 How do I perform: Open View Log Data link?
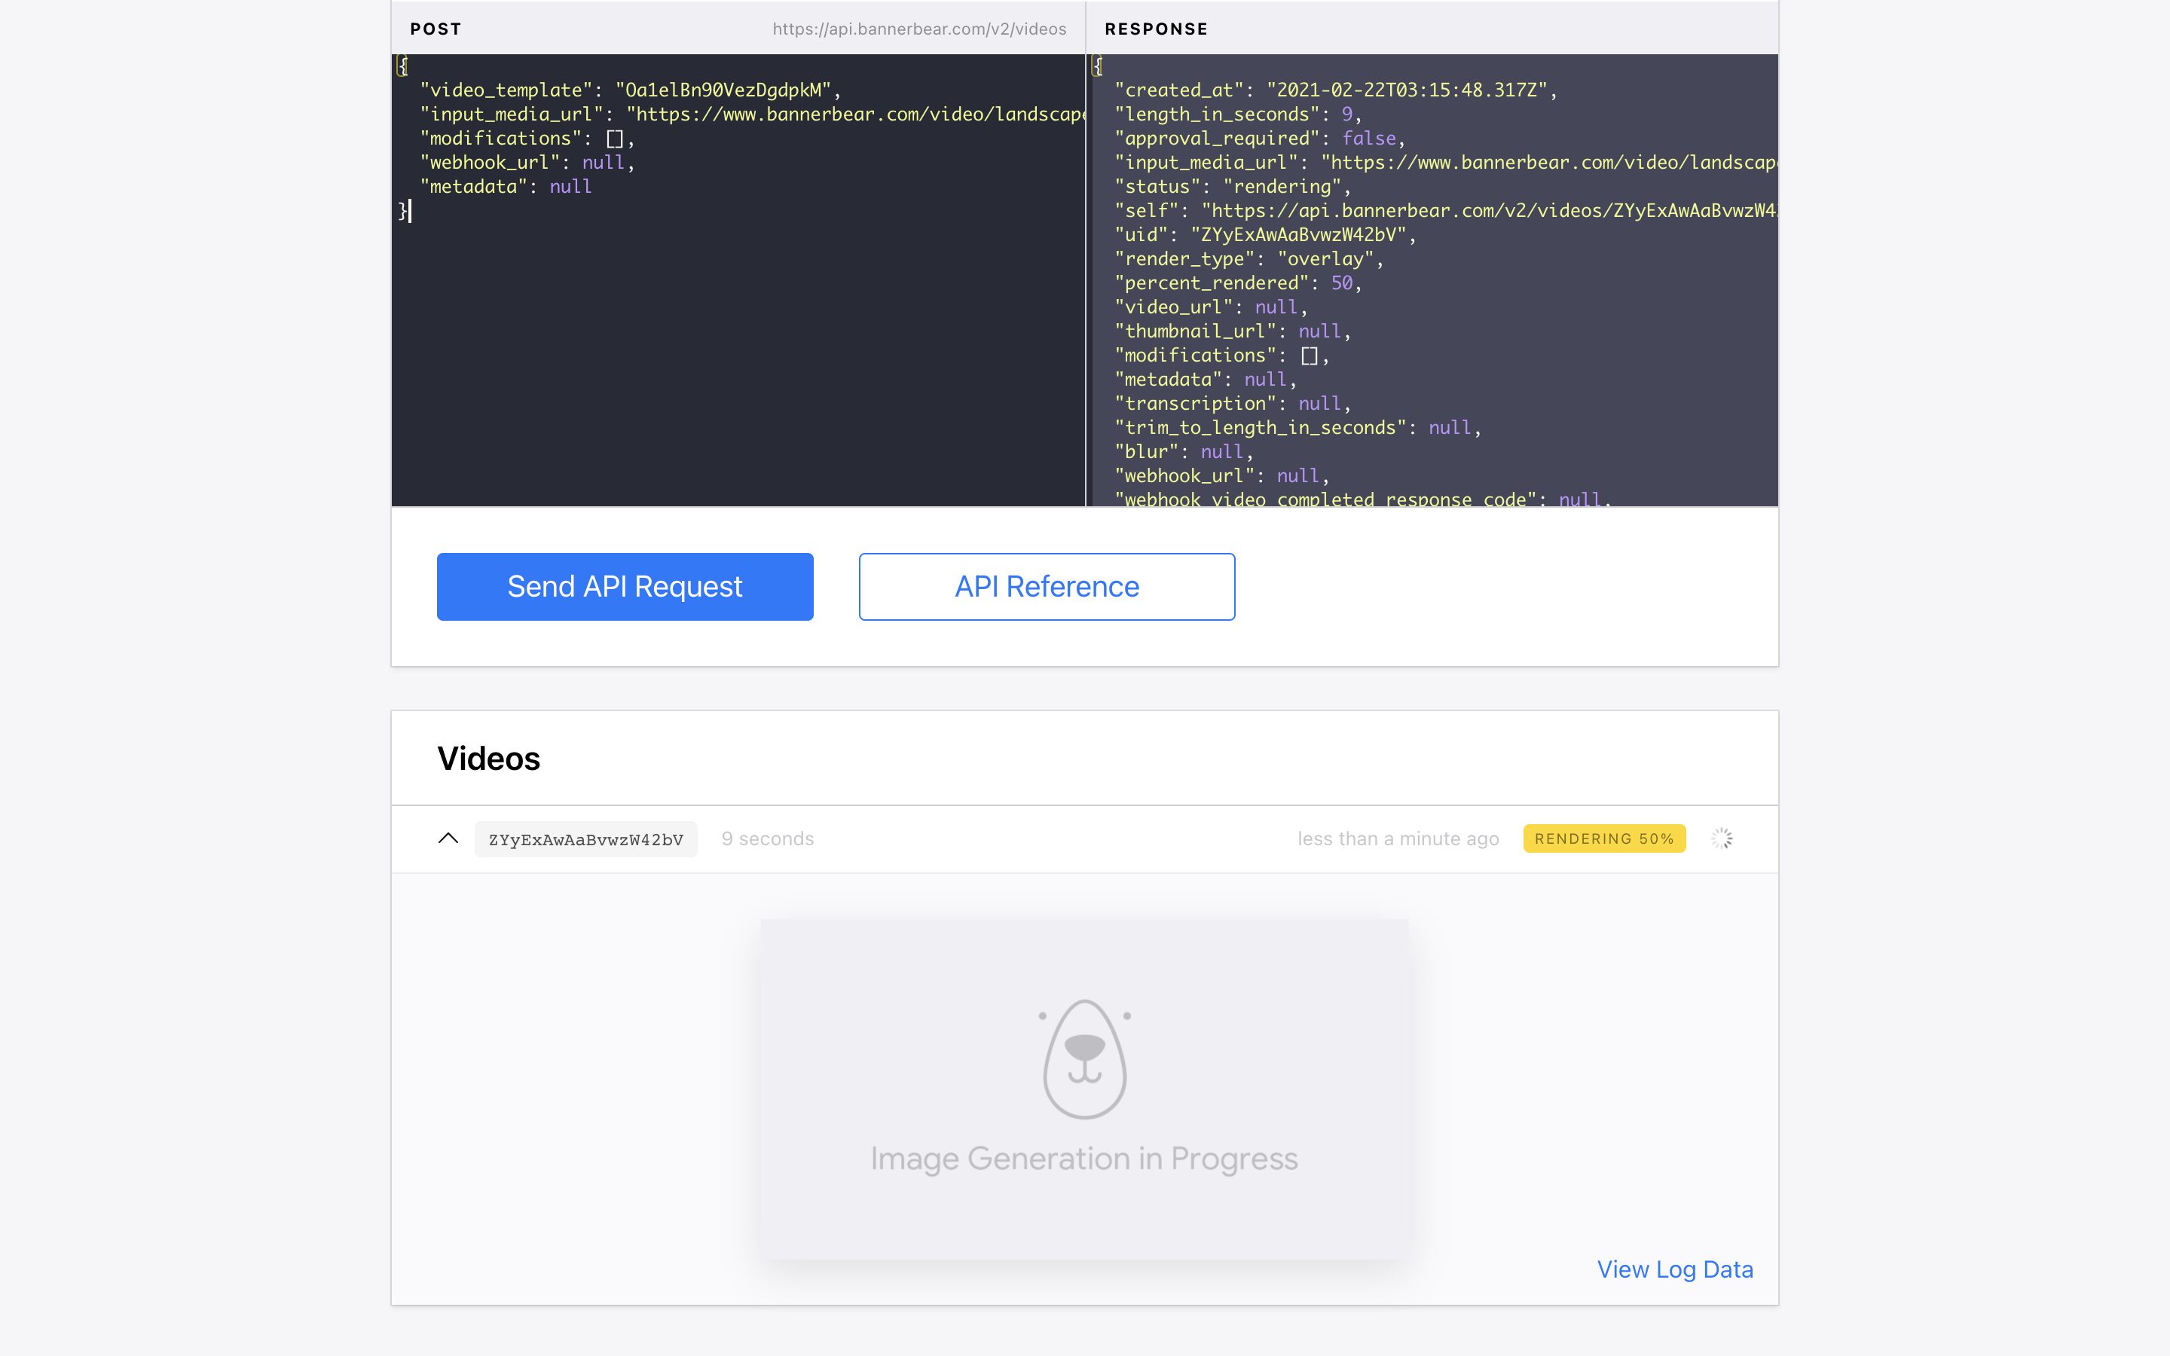point(1674,1269)
